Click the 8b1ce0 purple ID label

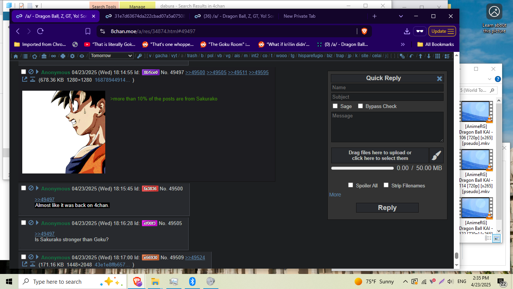click(151, 72)
